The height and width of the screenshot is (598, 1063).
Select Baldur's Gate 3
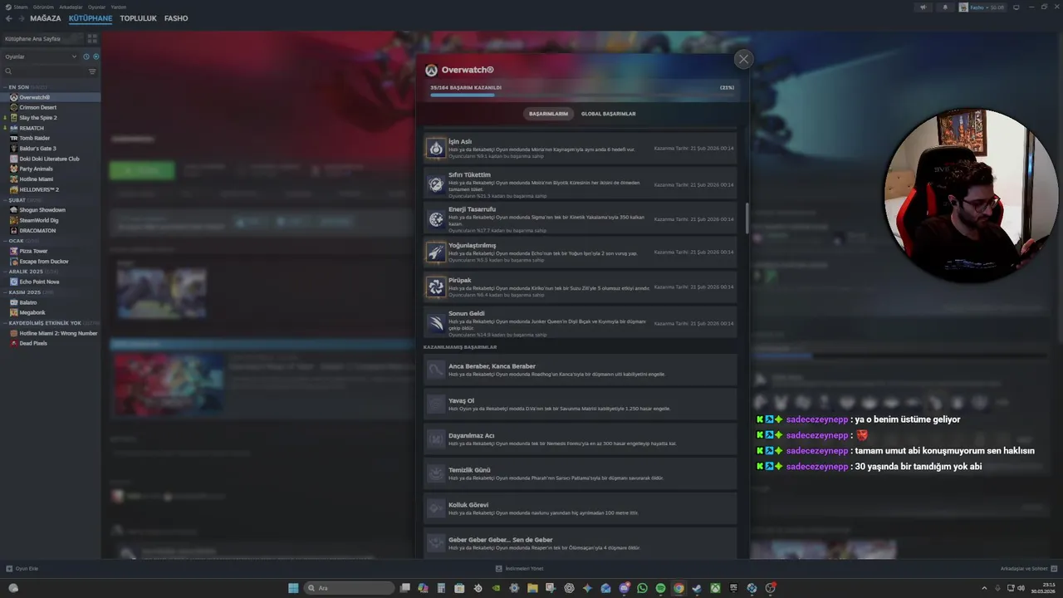tap(51, 149)
